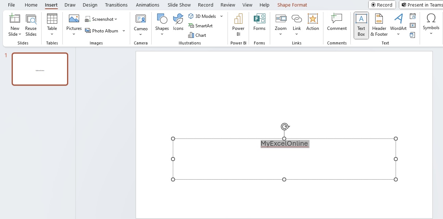
Task: Open the Symbols menu
Action: (431, 25)
